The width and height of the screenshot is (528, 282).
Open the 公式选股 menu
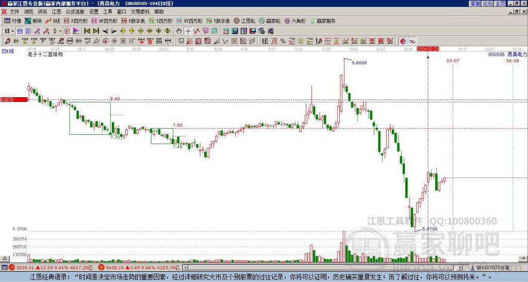tap(75, 12)
